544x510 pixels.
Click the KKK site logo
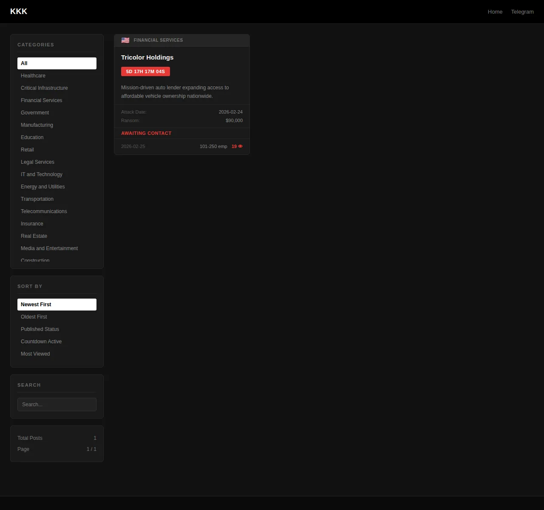click(19, 11)
